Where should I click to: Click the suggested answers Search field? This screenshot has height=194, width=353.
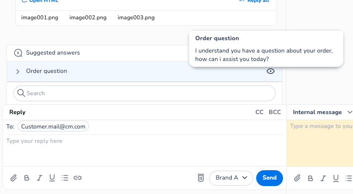pyautogui.click(x=144, y=93)
